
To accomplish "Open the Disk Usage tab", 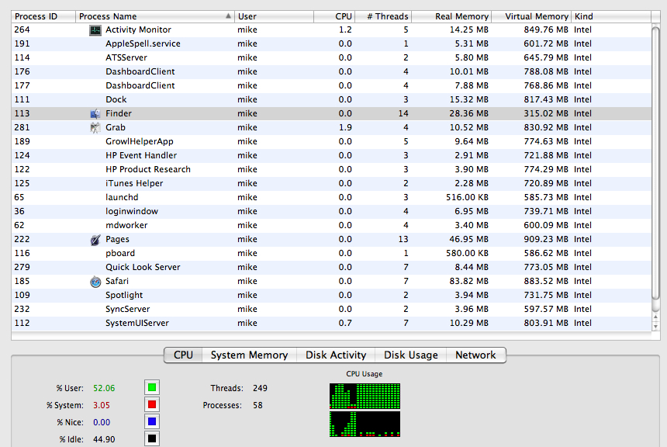I will [410, 355].
